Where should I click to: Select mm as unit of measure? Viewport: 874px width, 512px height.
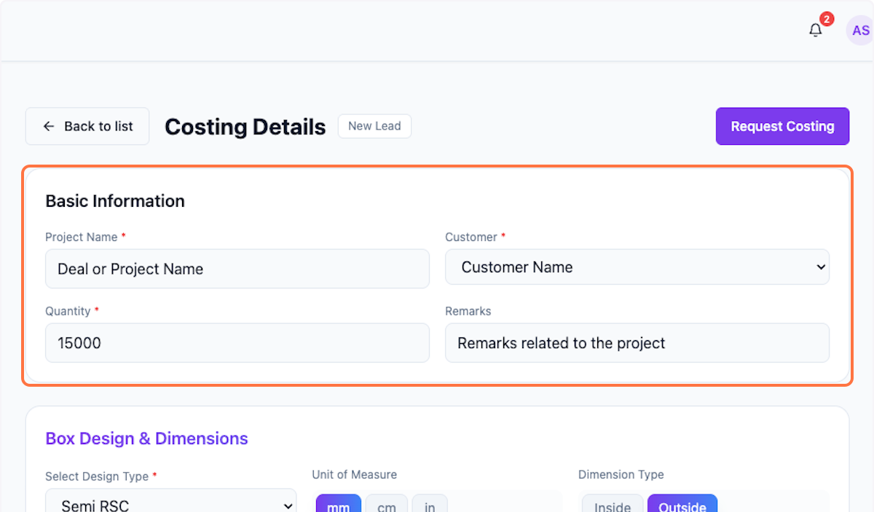[x=339, y=505]
